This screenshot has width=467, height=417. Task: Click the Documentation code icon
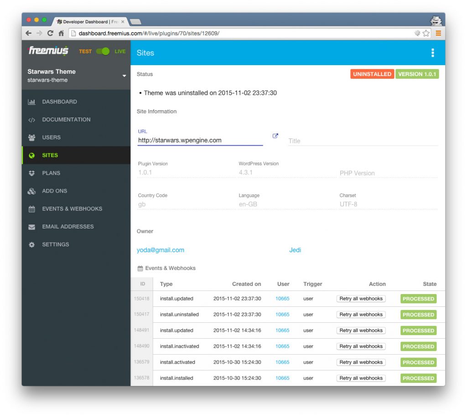(x=31, y=120)
